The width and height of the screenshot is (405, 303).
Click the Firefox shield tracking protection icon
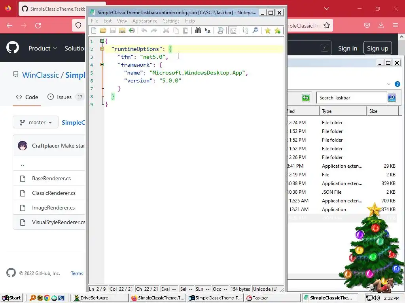(78, 25)
